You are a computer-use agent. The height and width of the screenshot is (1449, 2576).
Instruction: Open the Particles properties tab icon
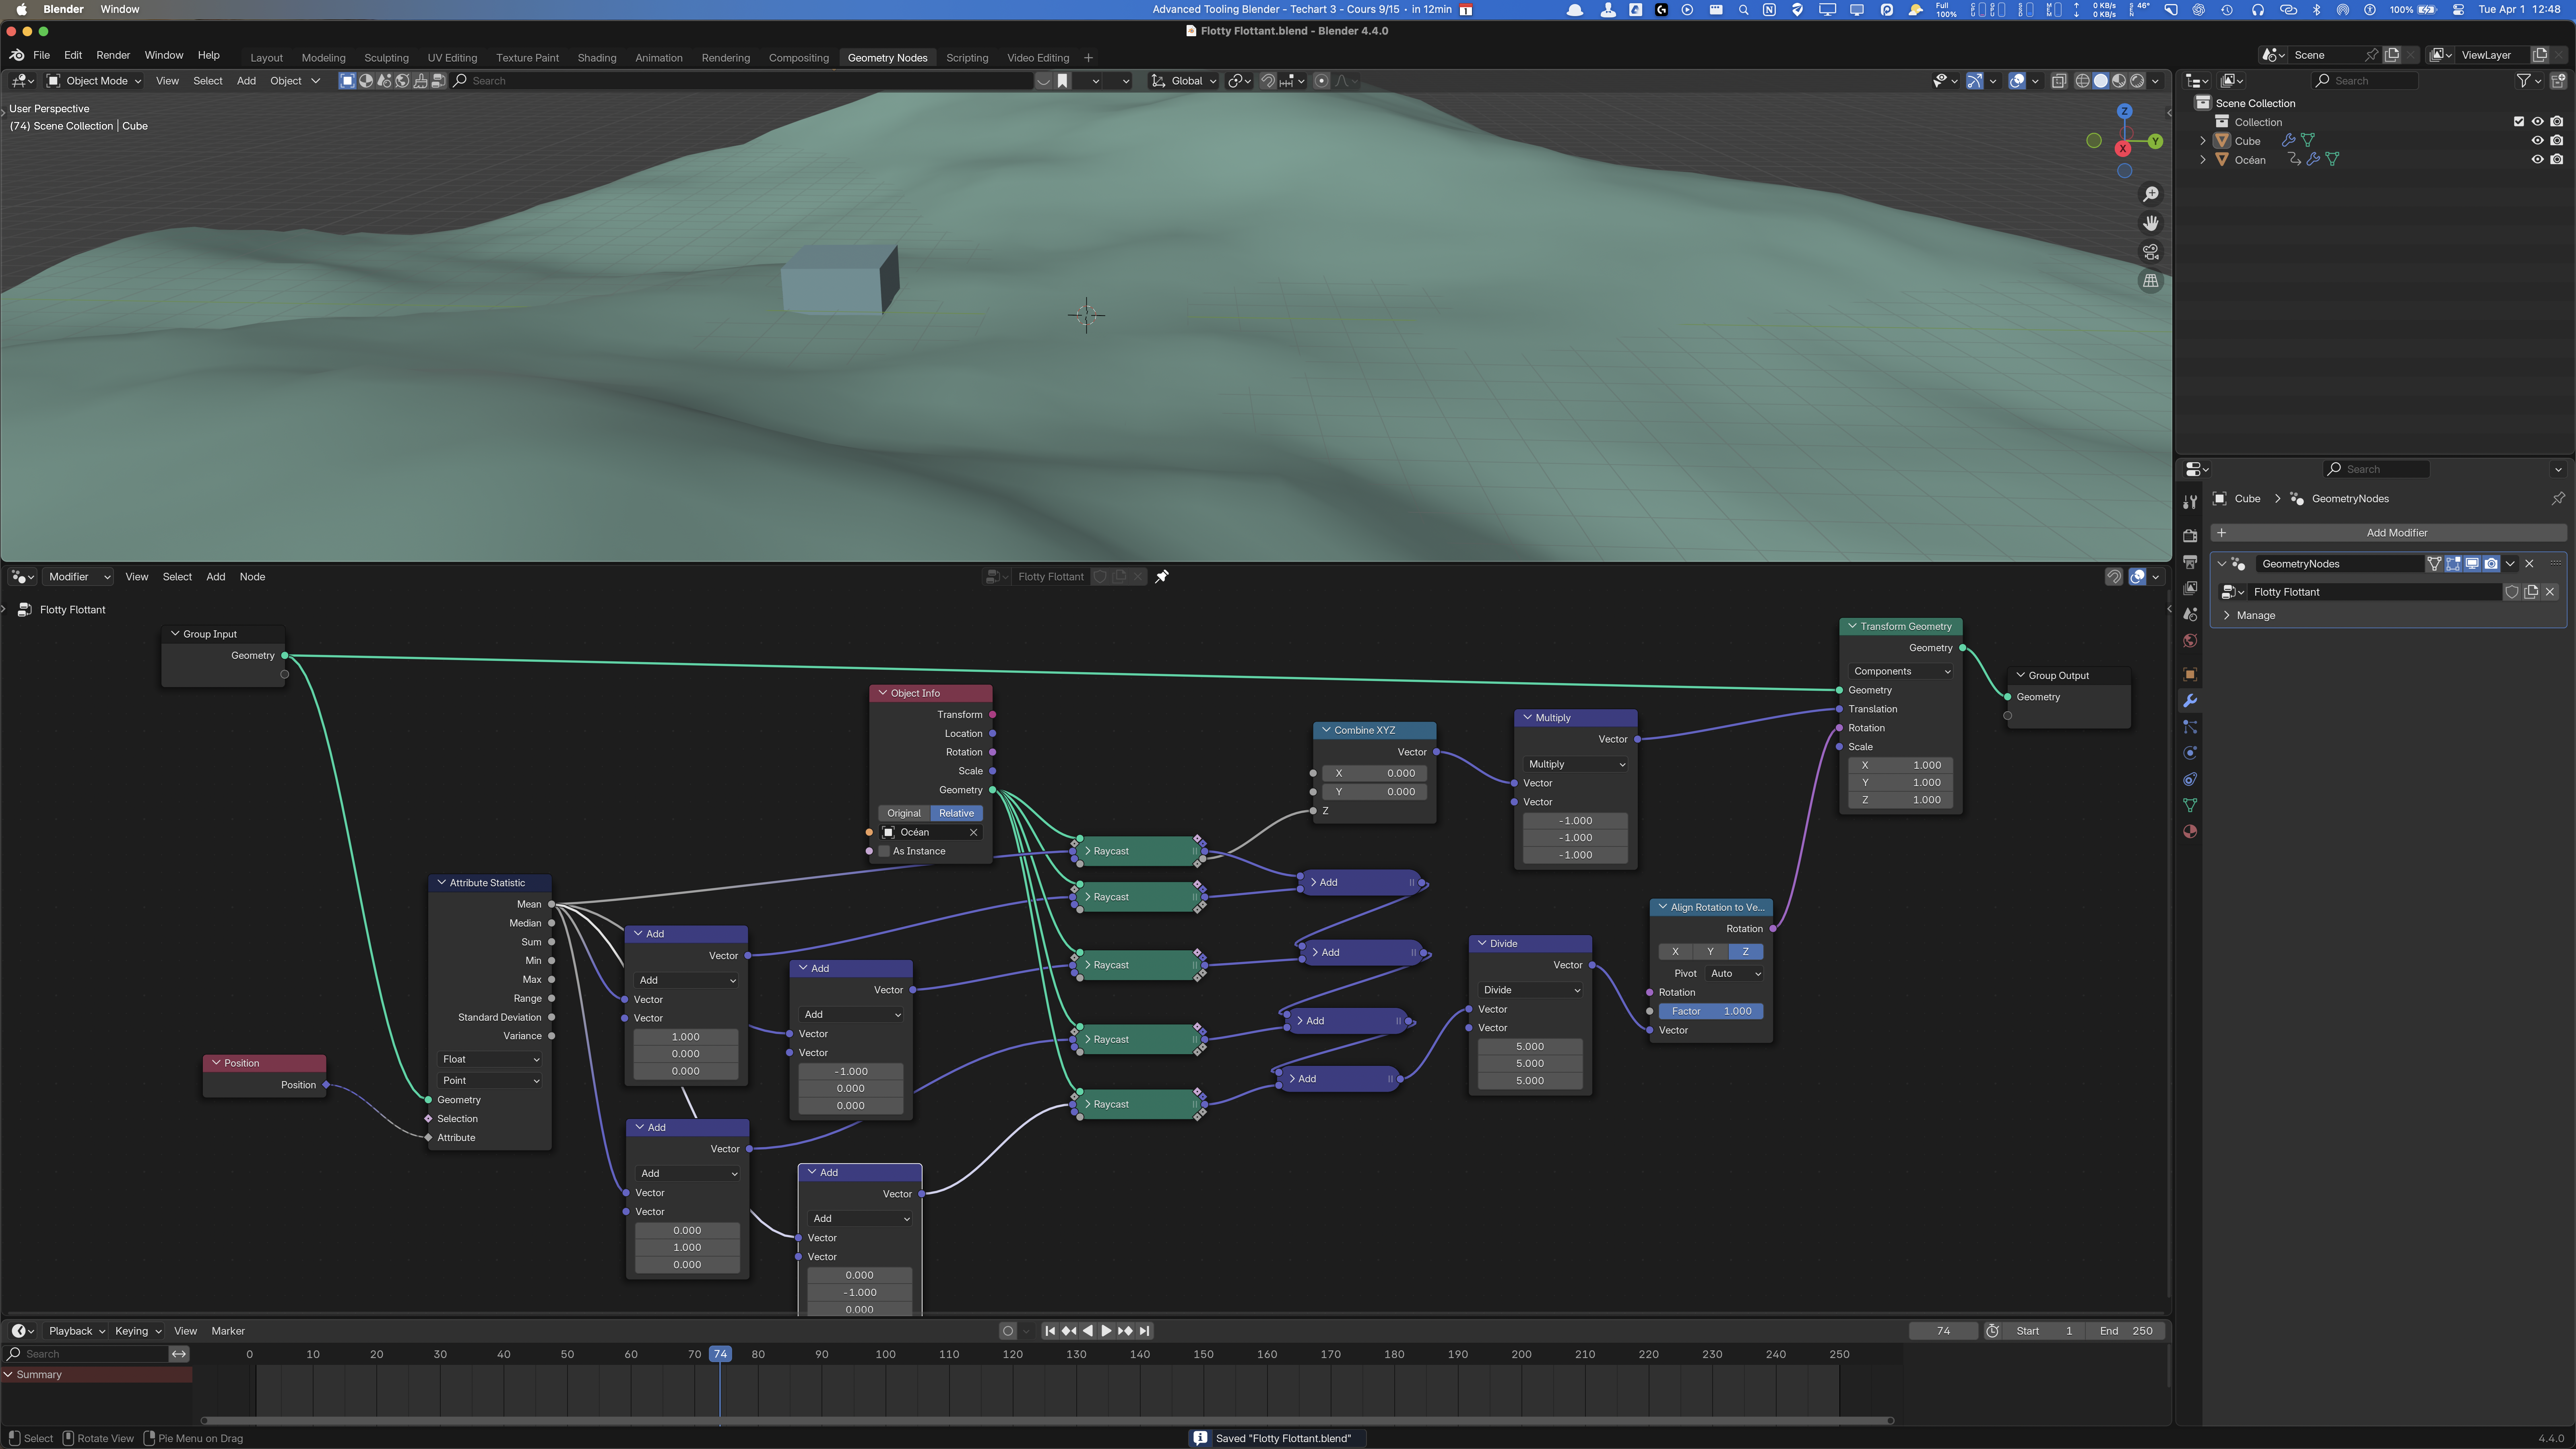tap(2190, 727)
